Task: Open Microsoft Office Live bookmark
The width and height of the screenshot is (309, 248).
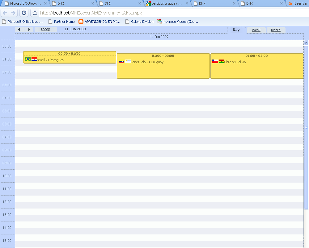Action: pyautogui.click(x=22, y=22)
